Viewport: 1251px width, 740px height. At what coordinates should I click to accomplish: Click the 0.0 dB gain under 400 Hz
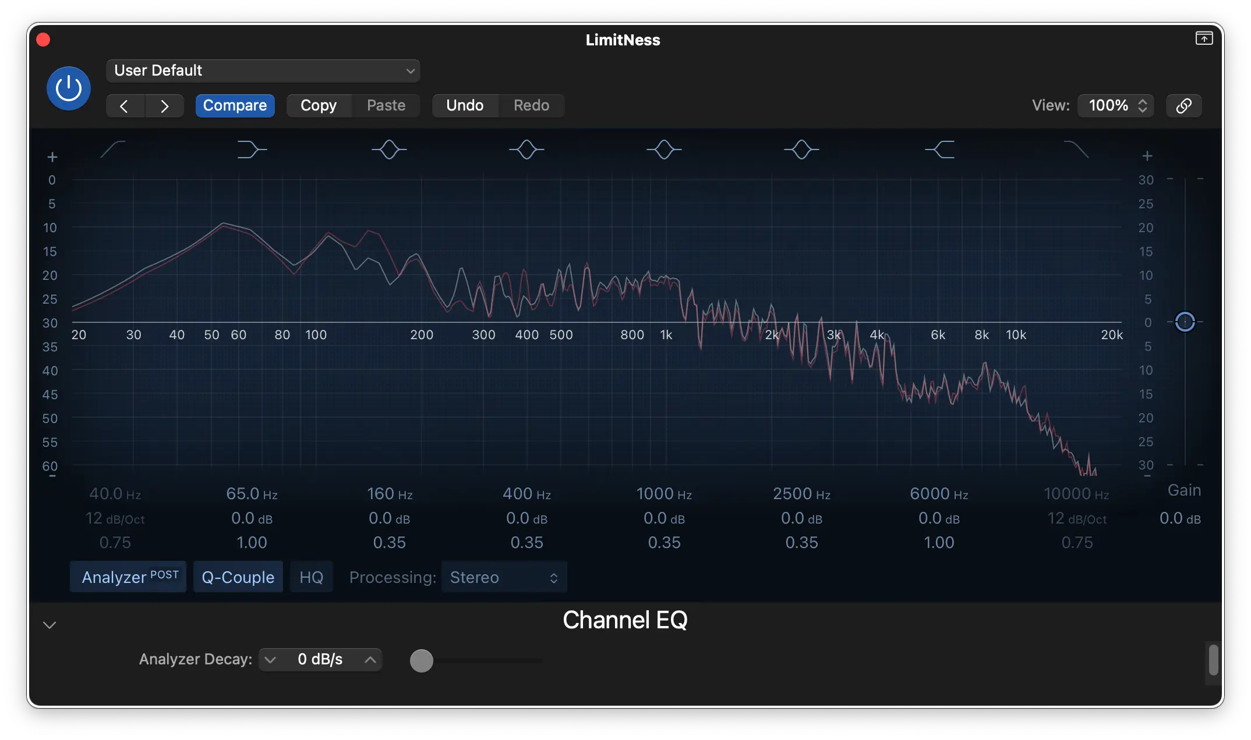click(526, 518)
